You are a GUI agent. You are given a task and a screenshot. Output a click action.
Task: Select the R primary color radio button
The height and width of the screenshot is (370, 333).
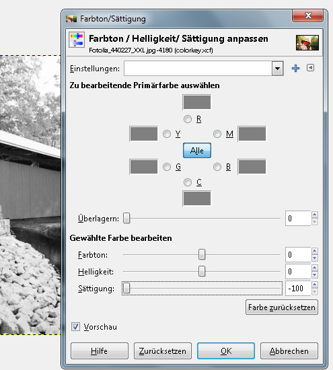click(188, 119)
